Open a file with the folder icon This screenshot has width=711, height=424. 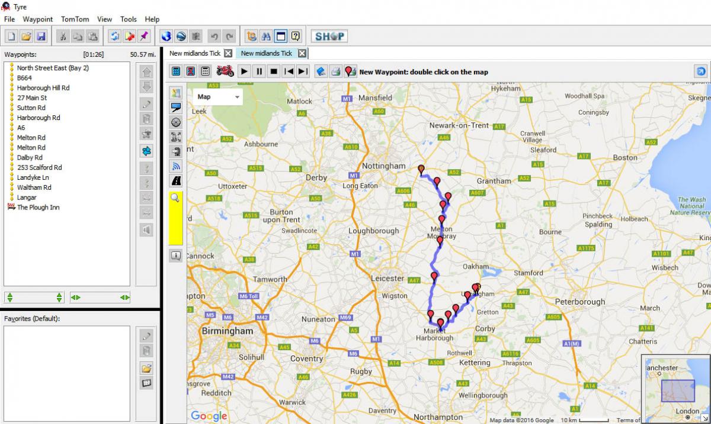point(26,36)
